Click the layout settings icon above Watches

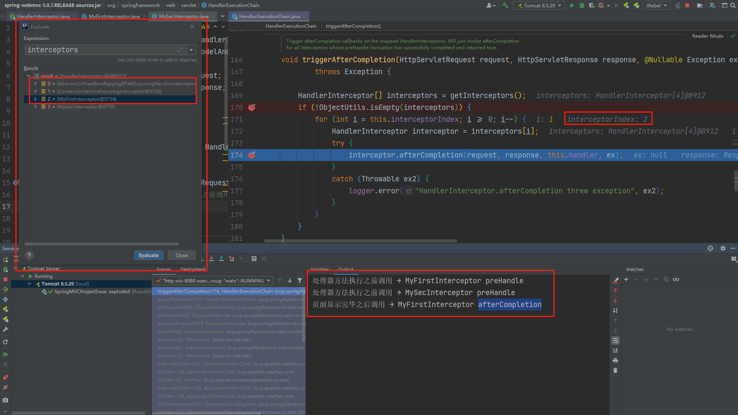(734, 259)
